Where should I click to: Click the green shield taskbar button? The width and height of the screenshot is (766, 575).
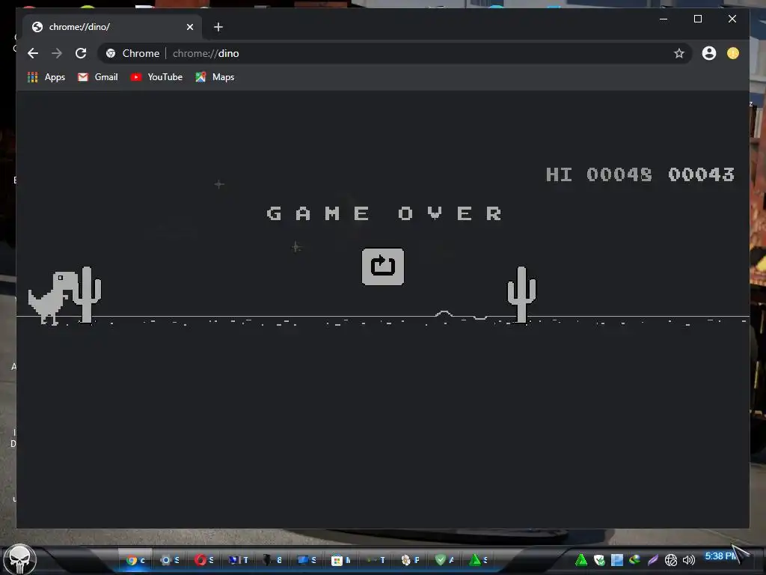pos(444,560)
